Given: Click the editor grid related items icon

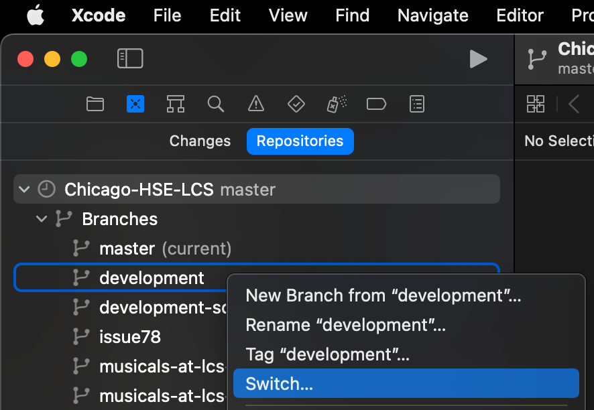Looking at the screenshot, I should tap(536, 104).
